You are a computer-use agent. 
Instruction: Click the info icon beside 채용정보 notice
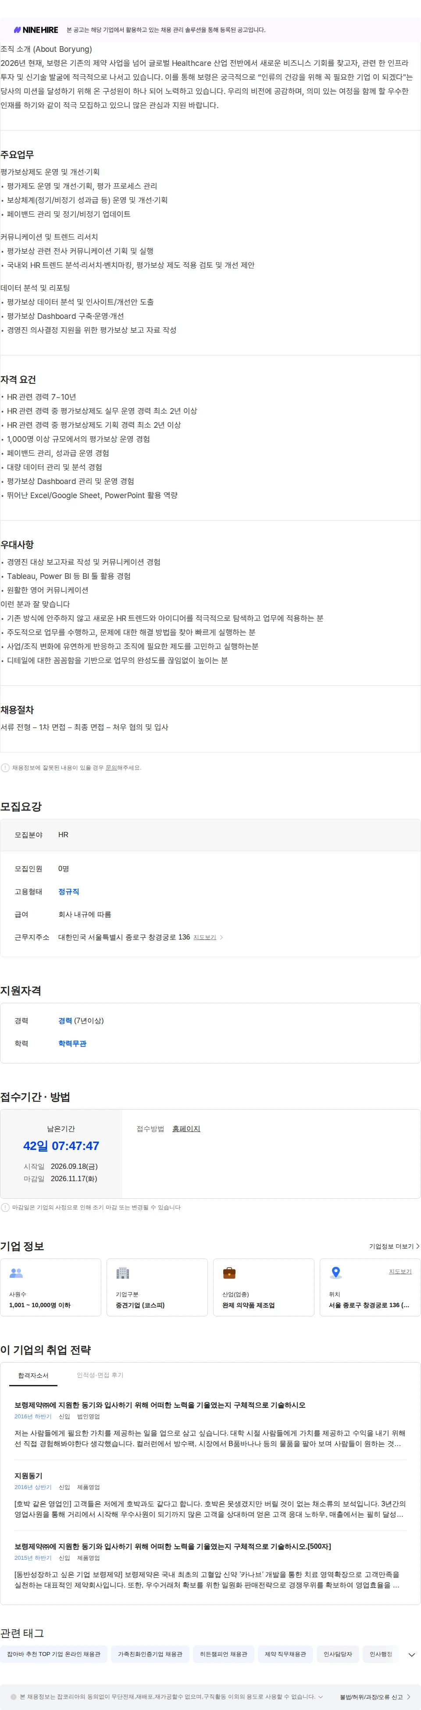(x=5, y=767)
